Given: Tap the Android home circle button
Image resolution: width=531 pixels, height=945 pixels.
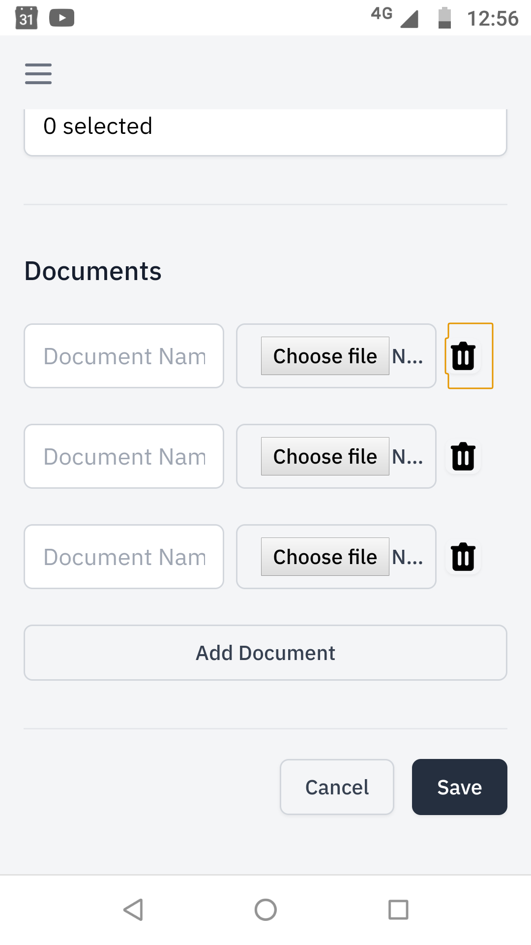Looking at the screenshot, I should click(x=265, y=910).
